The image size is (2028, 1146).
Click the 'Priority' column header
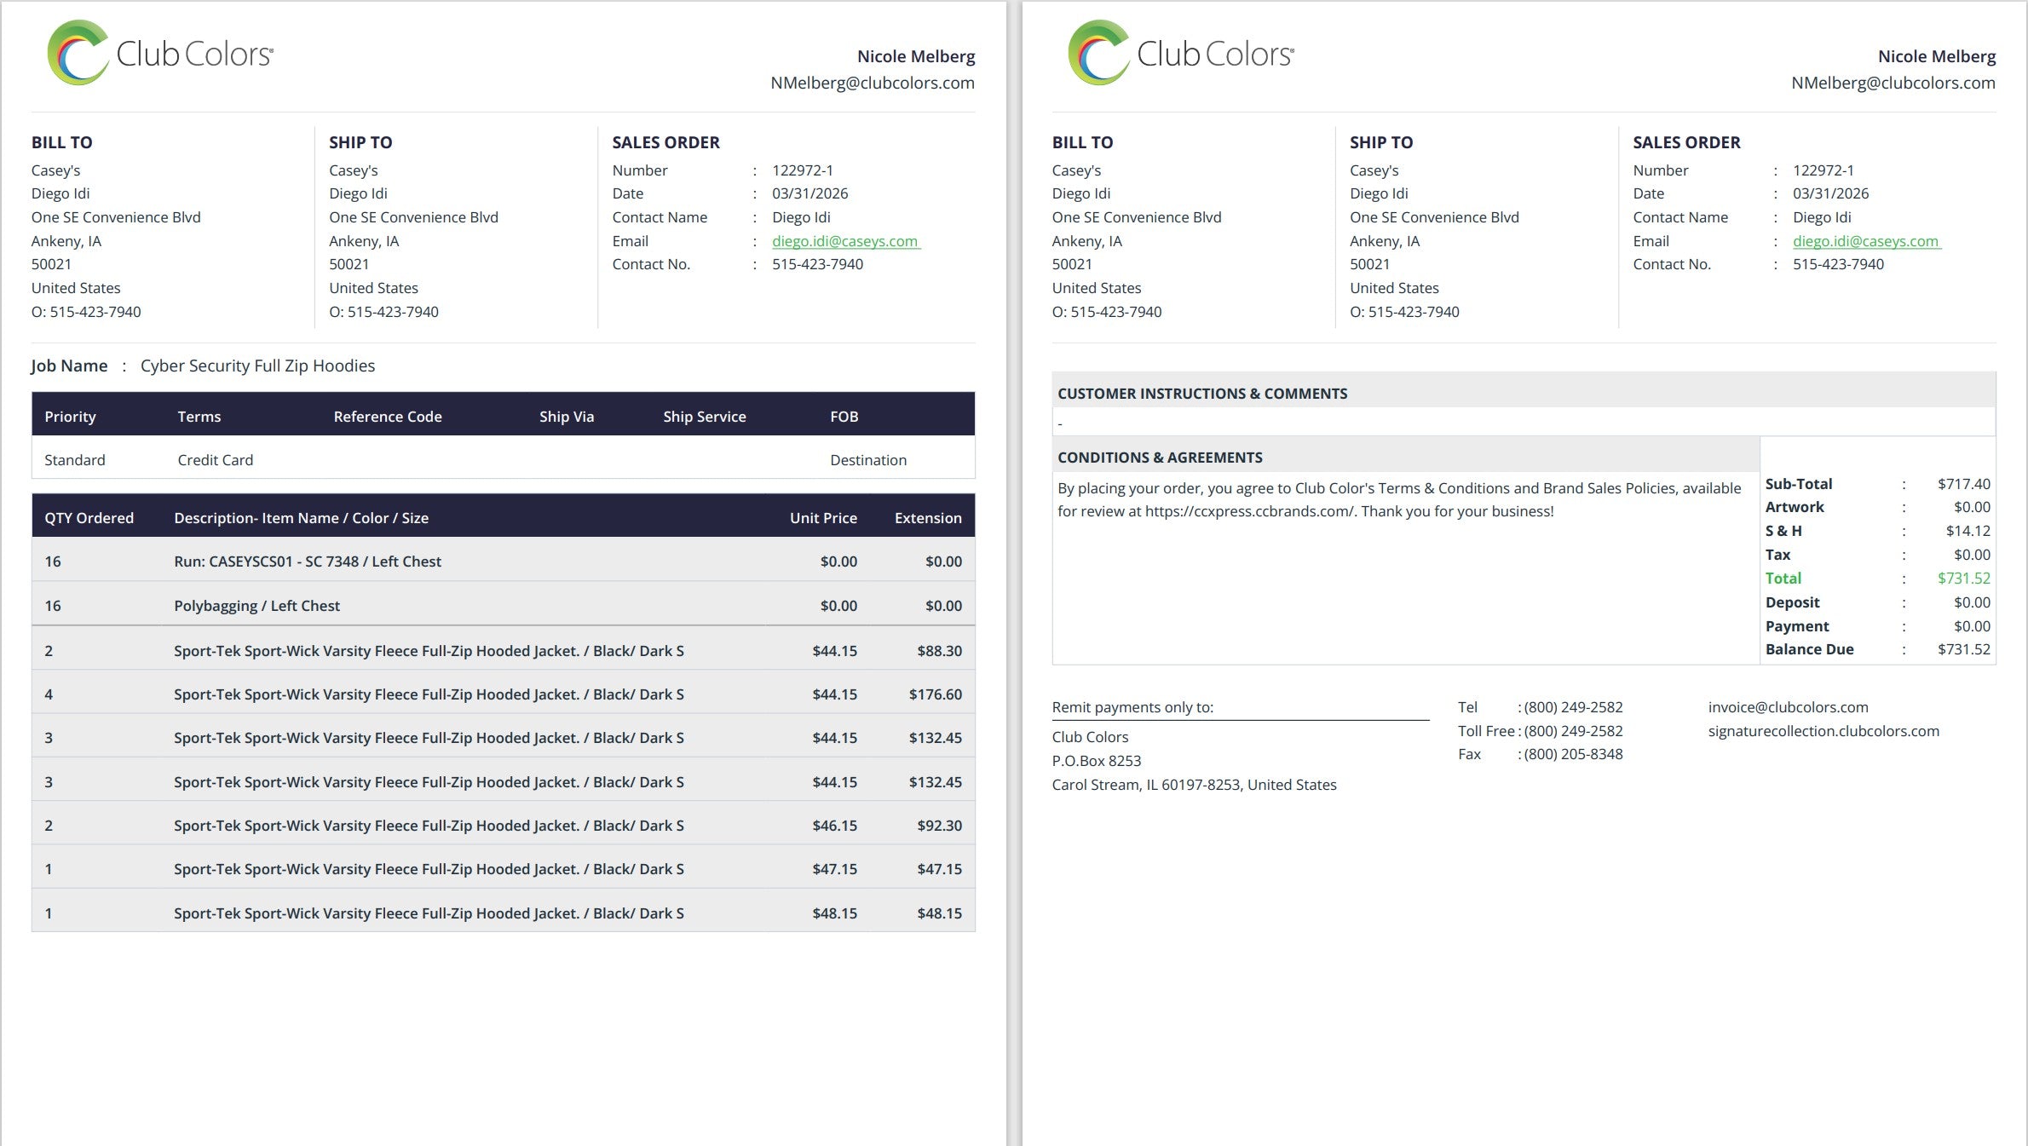(x=70, y=417)
